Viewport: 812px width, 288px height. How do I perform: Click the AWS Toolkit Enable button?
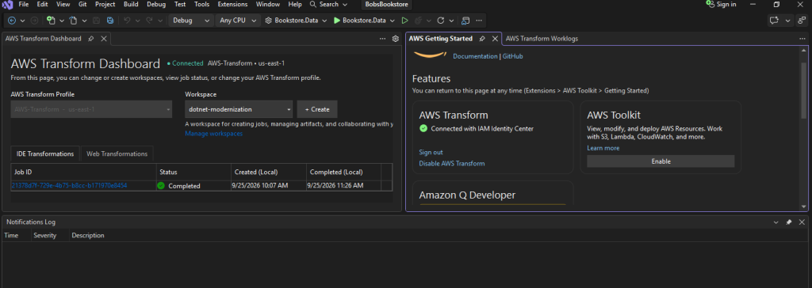tap(661, 161)
